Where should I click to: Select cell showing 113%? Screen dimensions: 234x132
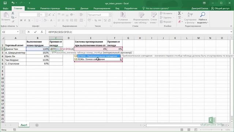tap(38, 60)
